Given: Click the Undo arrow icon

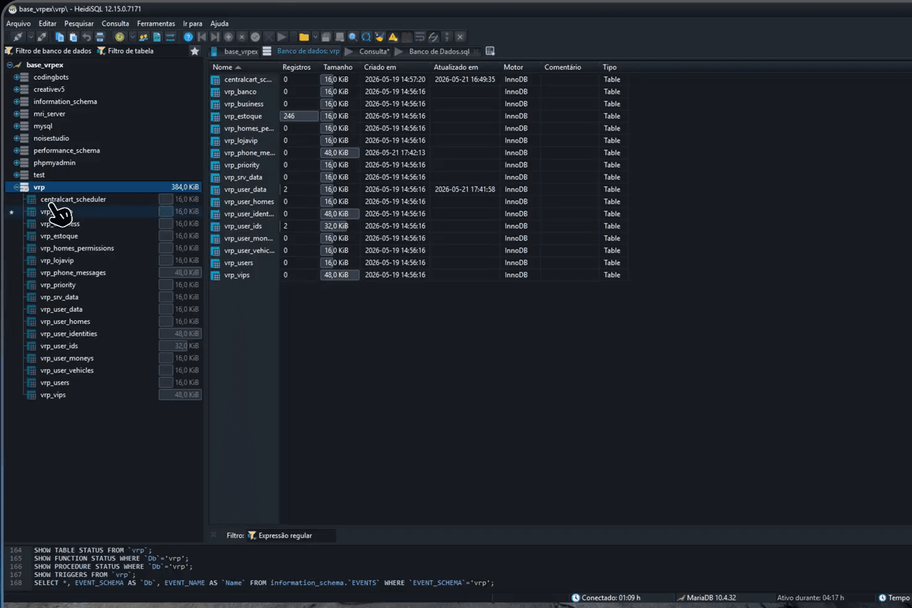Looking at the screenshot, I should [x=87, y=37].
